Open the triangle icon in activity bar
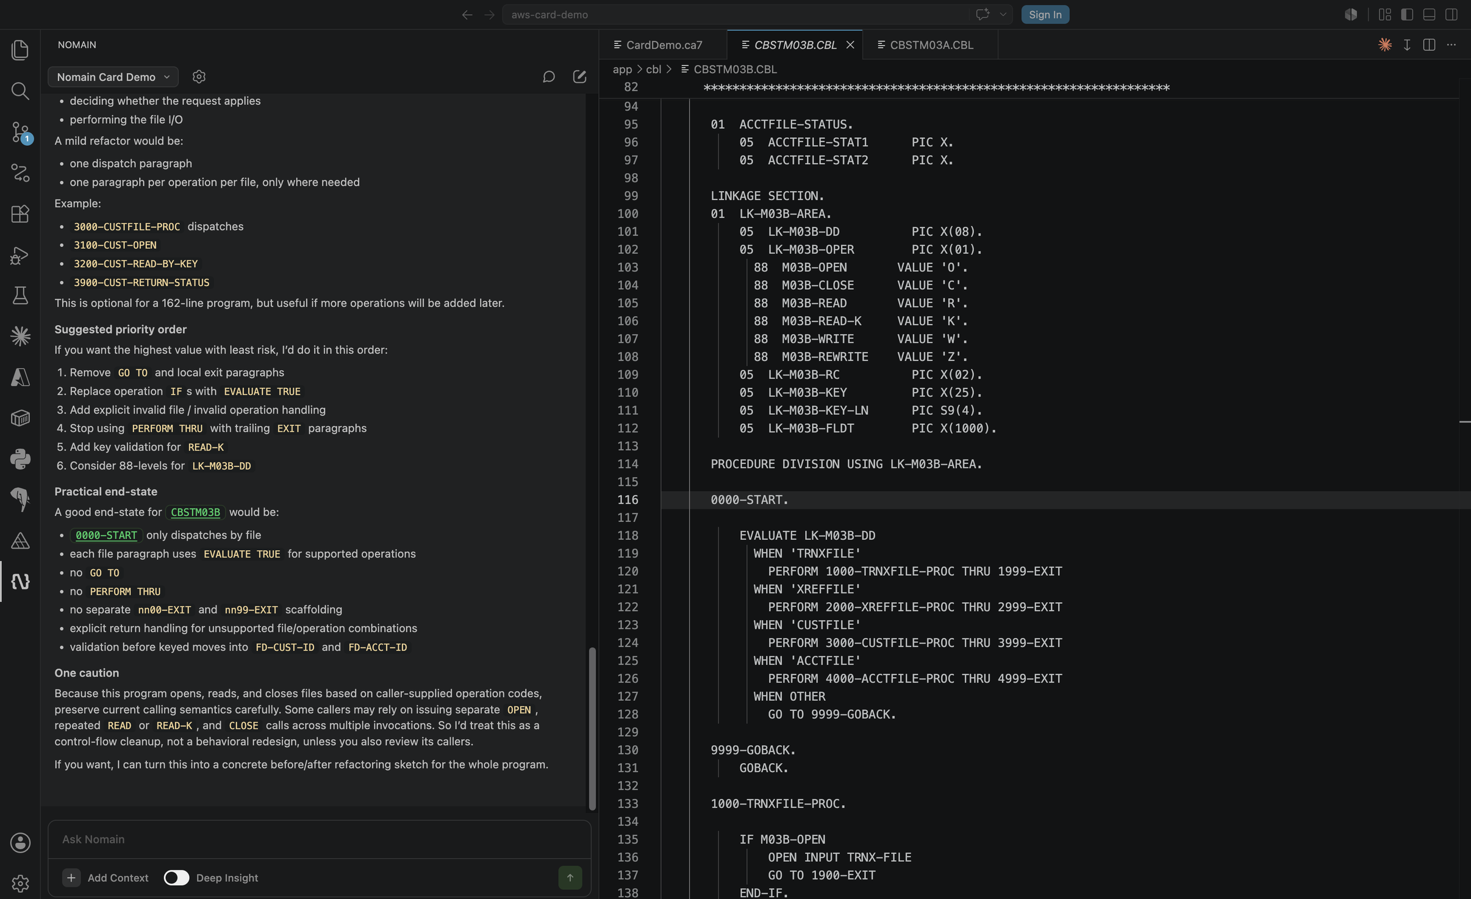This screenshot has height=899, width=1471. point(20,540)
